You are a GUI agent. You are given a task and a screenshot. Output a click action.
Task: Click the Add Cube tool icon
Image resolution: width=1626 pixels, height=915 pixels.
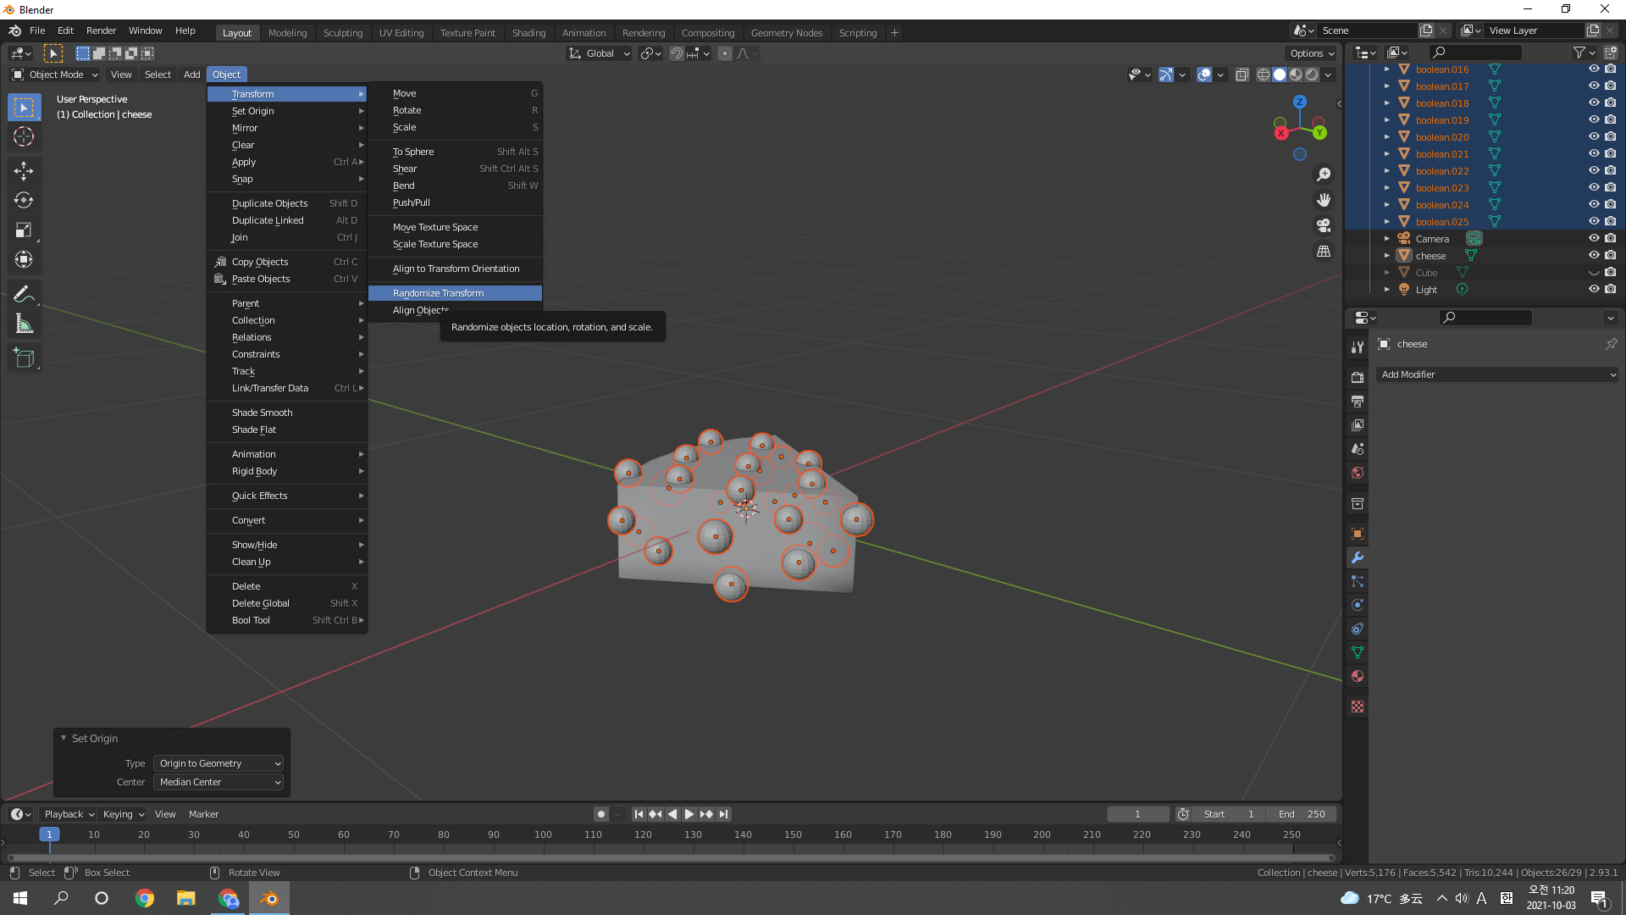point(24,358)
